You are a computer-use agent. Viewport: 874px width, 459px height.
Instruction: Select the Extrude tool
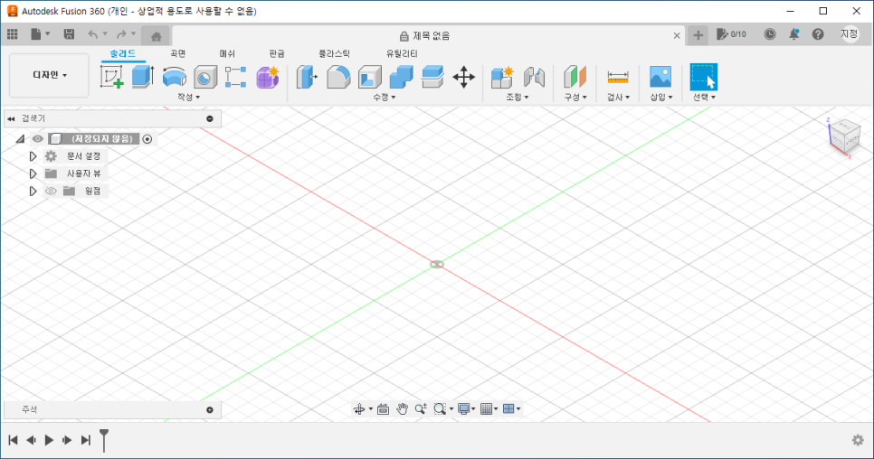pyautogui.click(x=143, y=77)
